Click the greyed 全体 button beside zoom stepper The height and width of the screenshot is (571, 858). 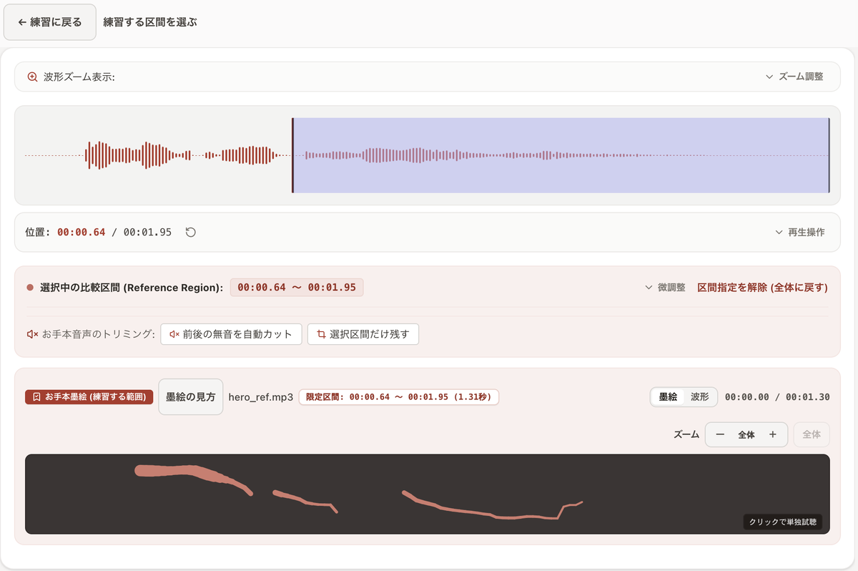[812, 434]
